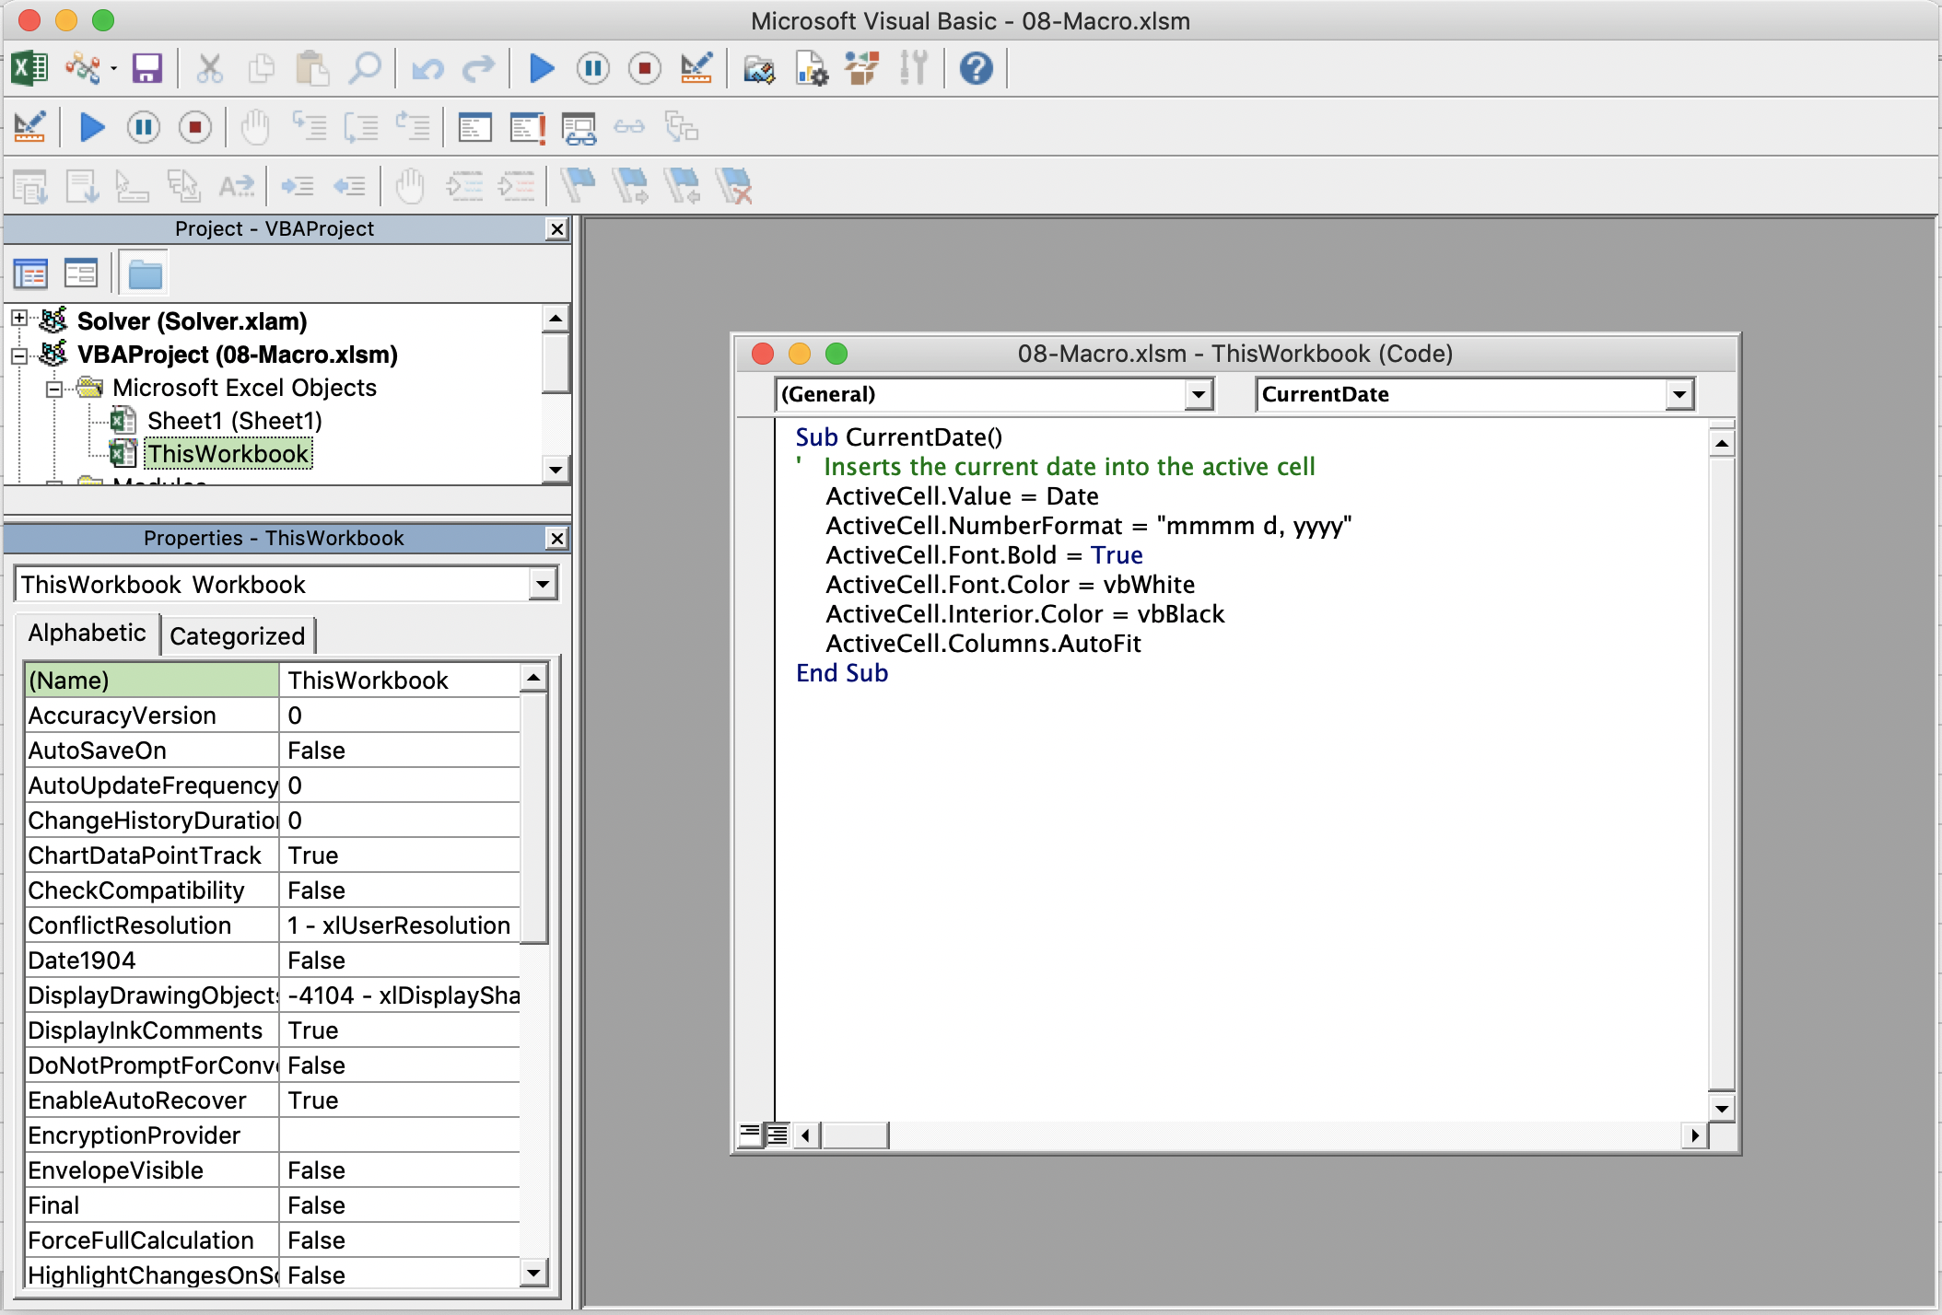Screen dimensions: 1942x1315
Task: Click Reset stop button in top toolbar
Action: pos(645,68)
